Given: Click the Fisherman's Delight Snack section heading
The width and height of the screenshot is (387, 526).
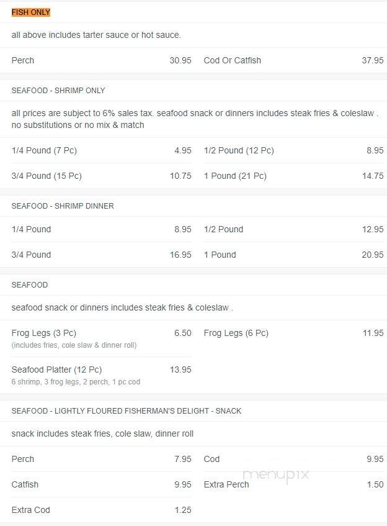Looking at the screenshot, I should [x=127, y=411].
